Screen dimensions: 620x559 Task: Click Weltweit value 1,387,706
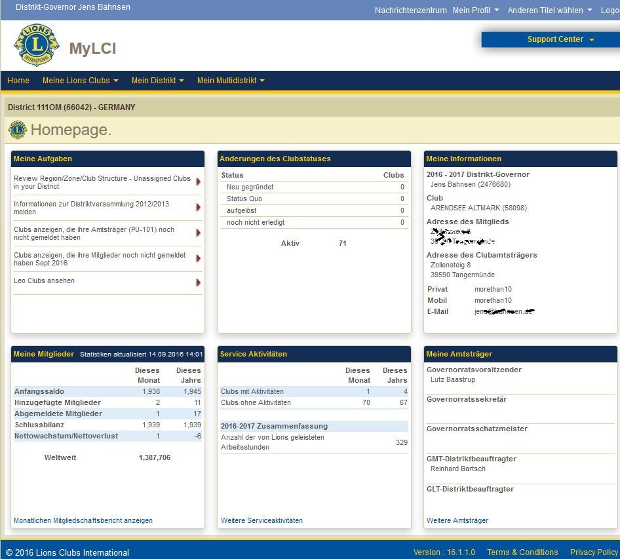pos(155,457)
